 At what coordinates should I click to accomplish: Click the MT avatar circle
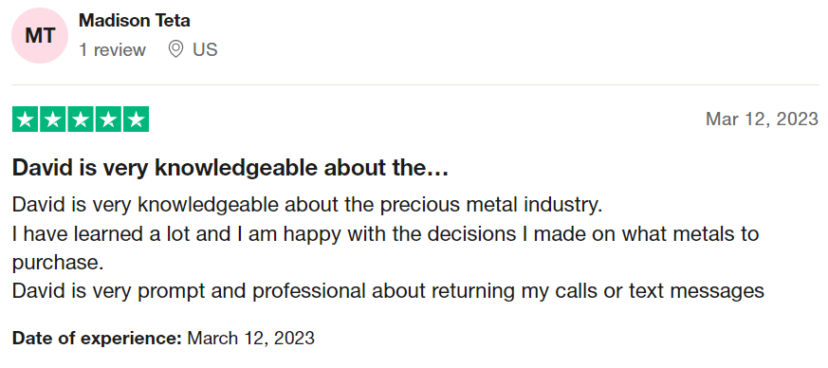pyautogui.click(x=40, y=36)
